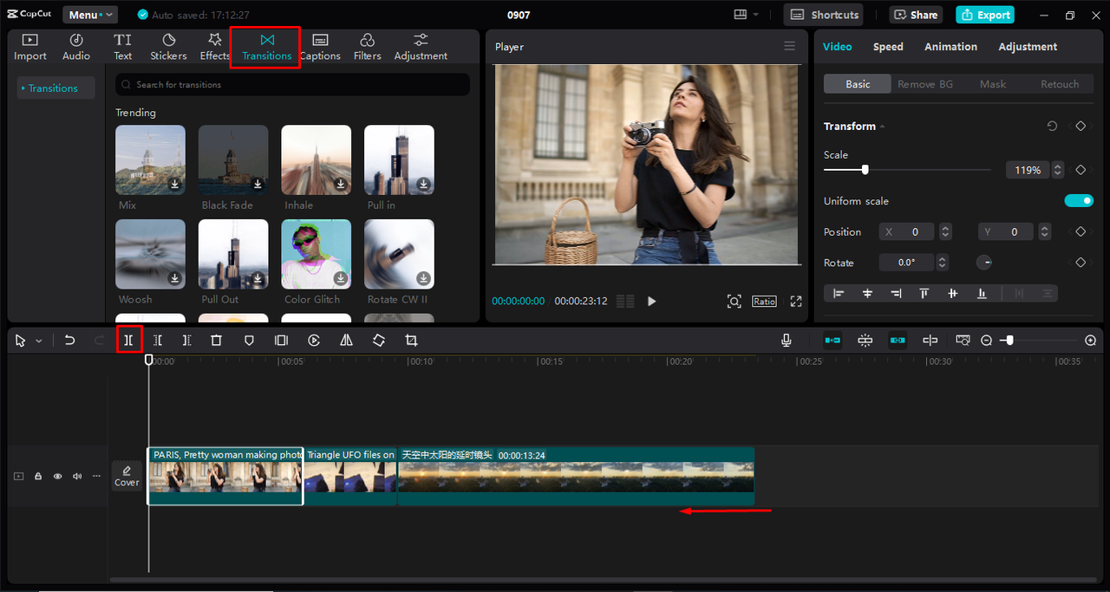The height and width of the screenshot is (592, 1110).
Task: Click the Rotate value stepper arrows
Action: click(942, 263)
